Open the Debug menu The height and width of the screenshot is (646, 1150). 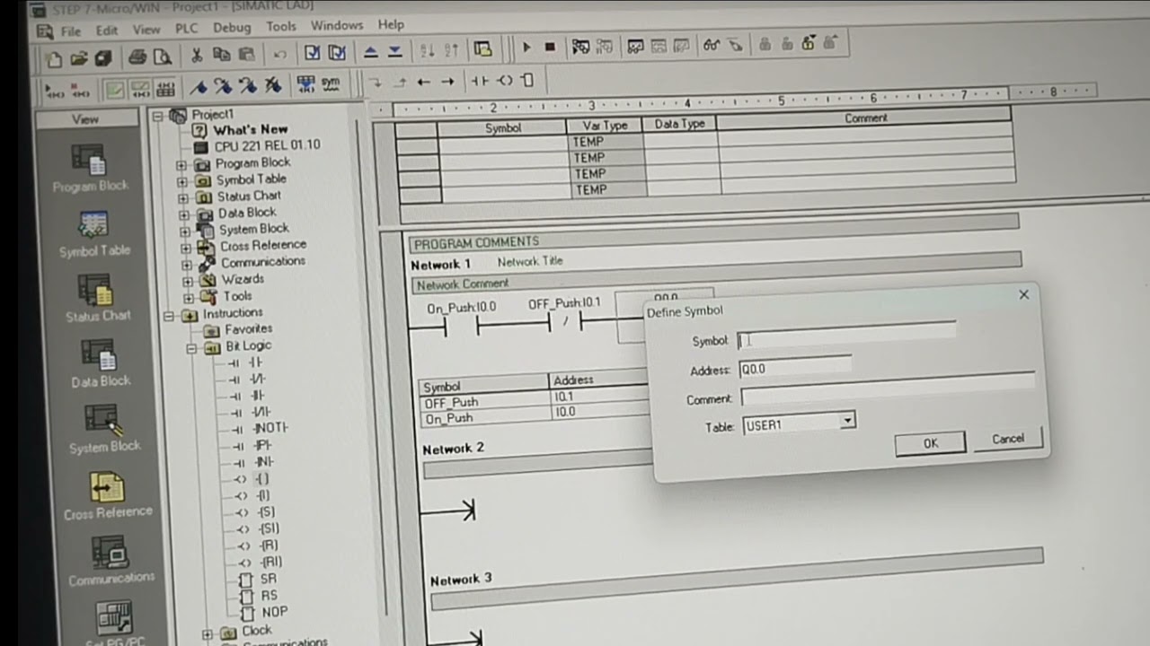232,28
